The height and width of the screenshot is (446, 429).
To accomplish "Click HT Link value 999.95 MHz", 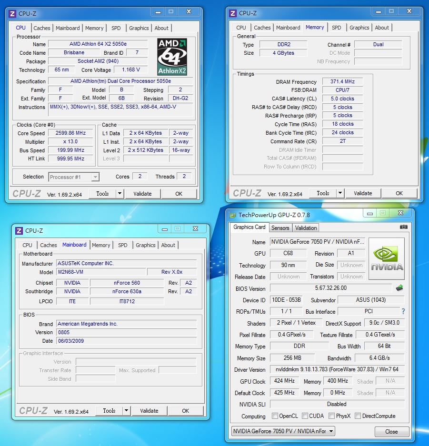I will click(70, 159).
